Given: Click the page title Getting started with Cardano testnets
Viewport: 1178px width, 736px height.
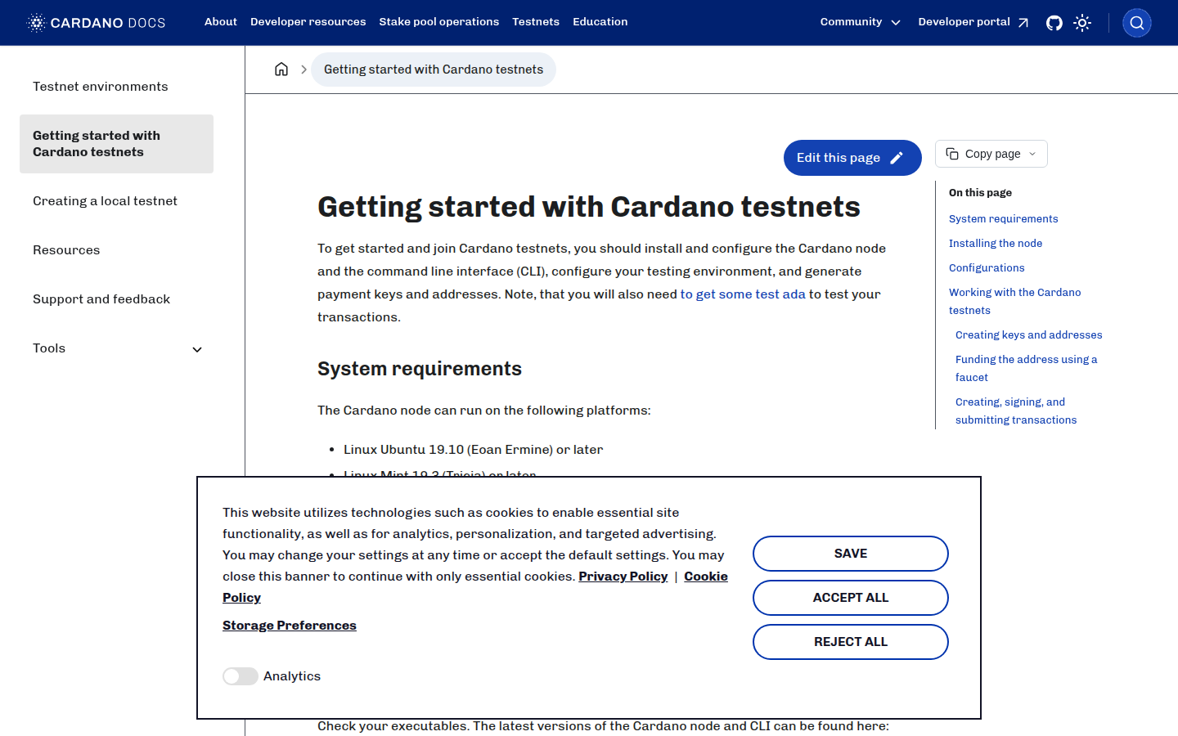Looking at the screenshot, I should 589,207.
